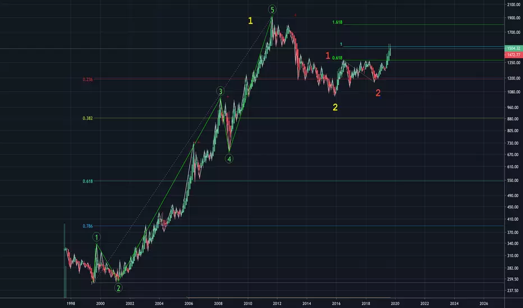This screenshot has width=523, height=308.
Task: Click the 2022 year on time axis
Action: click(425, 304)
